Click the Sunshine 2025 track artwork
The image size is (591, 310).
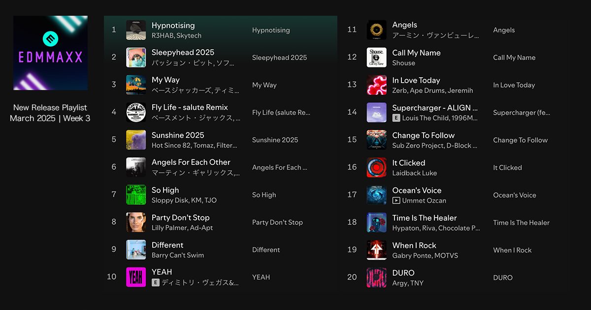[136, 140]
